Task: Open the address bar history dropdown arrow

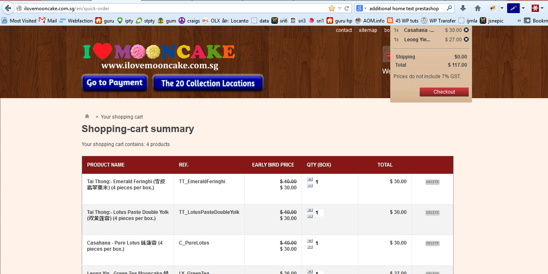Action: point(340,8)
